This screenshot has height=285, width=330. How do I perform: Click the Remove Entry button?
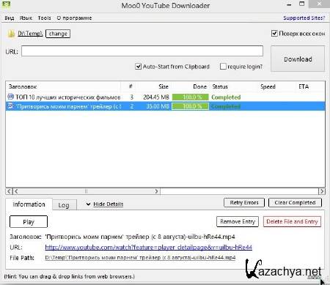(238, 222)
